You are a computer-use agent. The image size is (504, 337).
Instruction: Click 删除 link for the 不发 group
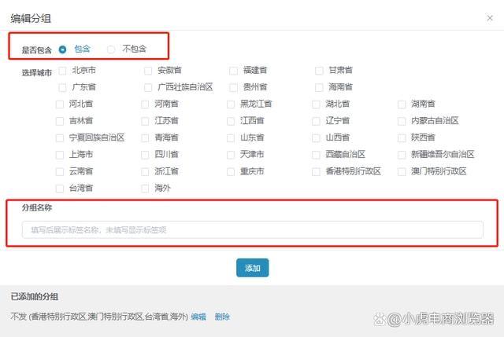(222, 317)
